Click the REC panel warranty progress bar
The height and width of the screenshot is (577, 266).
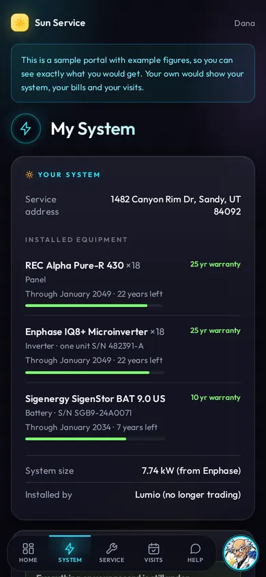point(93,306)
